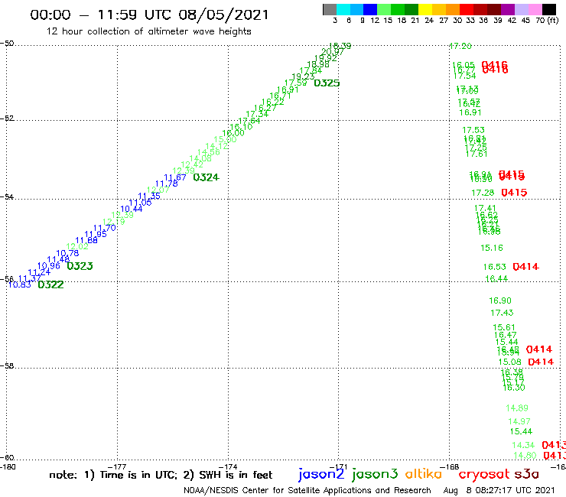The height and width of the screenshot is (497, 566).
Task: Click the -58 latitude axis label
Action: coord(7,366)
